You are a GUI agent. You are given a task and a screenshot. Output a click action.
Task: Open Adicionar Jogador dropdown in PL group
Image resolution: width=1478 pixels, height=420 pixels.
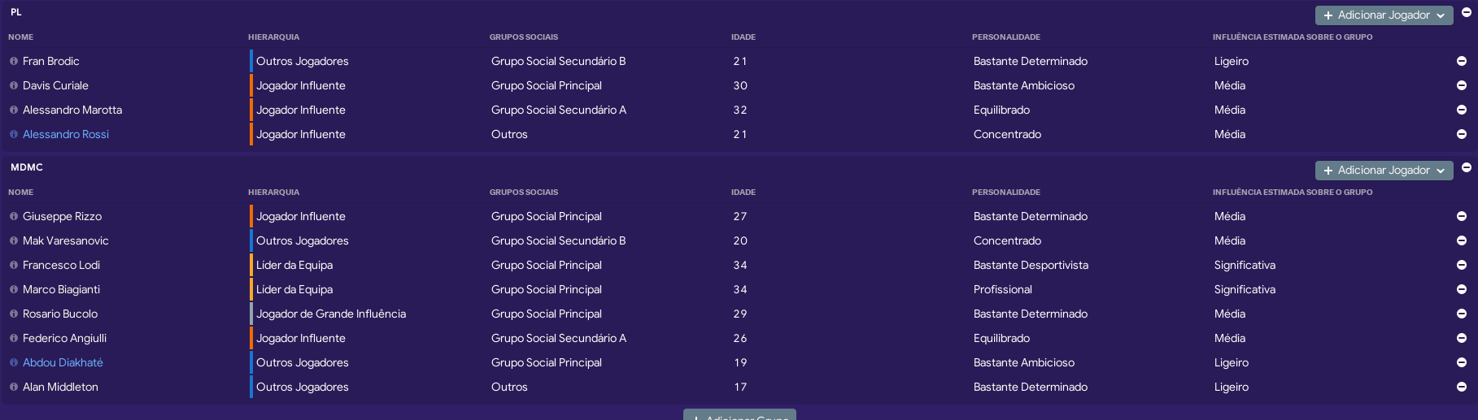(1384, 15)
